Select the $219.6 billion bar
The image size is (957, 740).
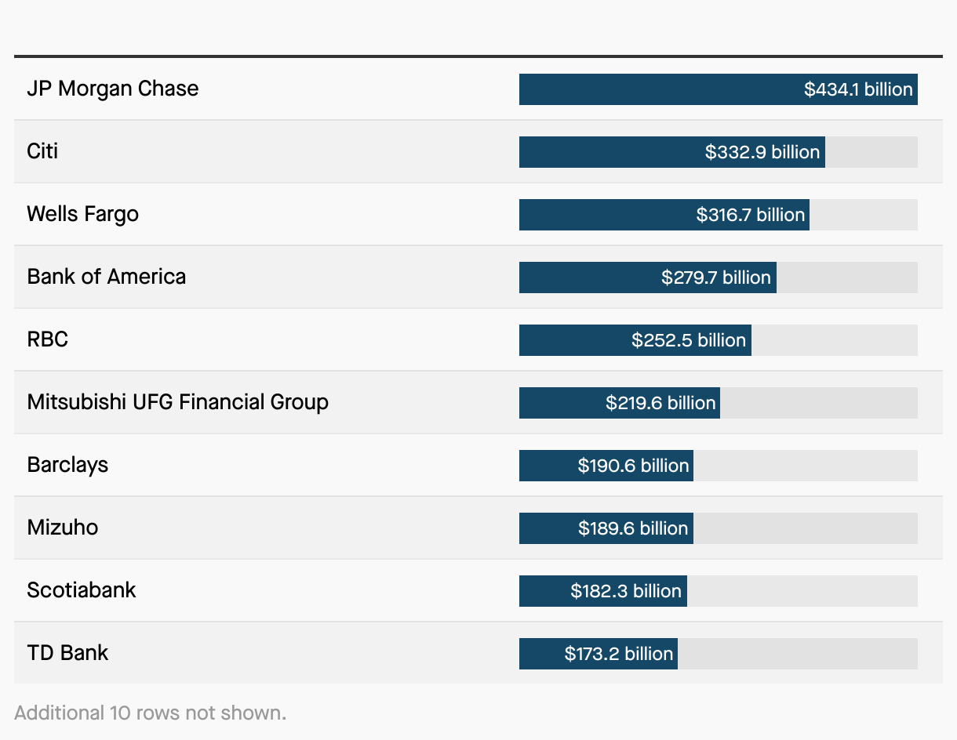[620, 403]
